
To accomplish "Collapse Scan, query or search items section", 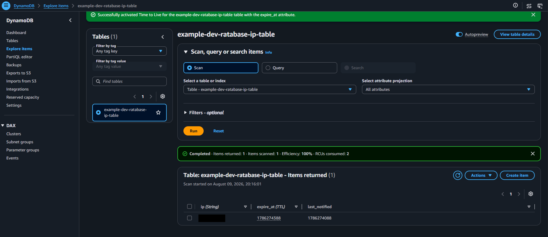I will (x=186, y=52).
